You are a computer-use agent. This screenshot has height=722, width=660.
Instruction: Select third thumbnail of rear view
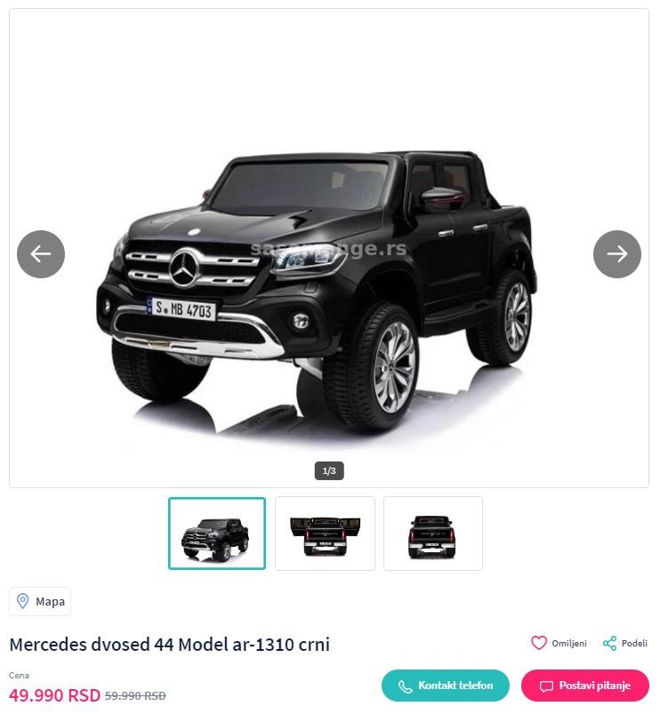(433, 533)
